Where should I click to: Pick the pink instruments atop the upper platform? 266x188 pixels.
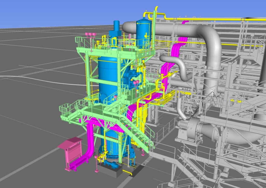point(90,35)
